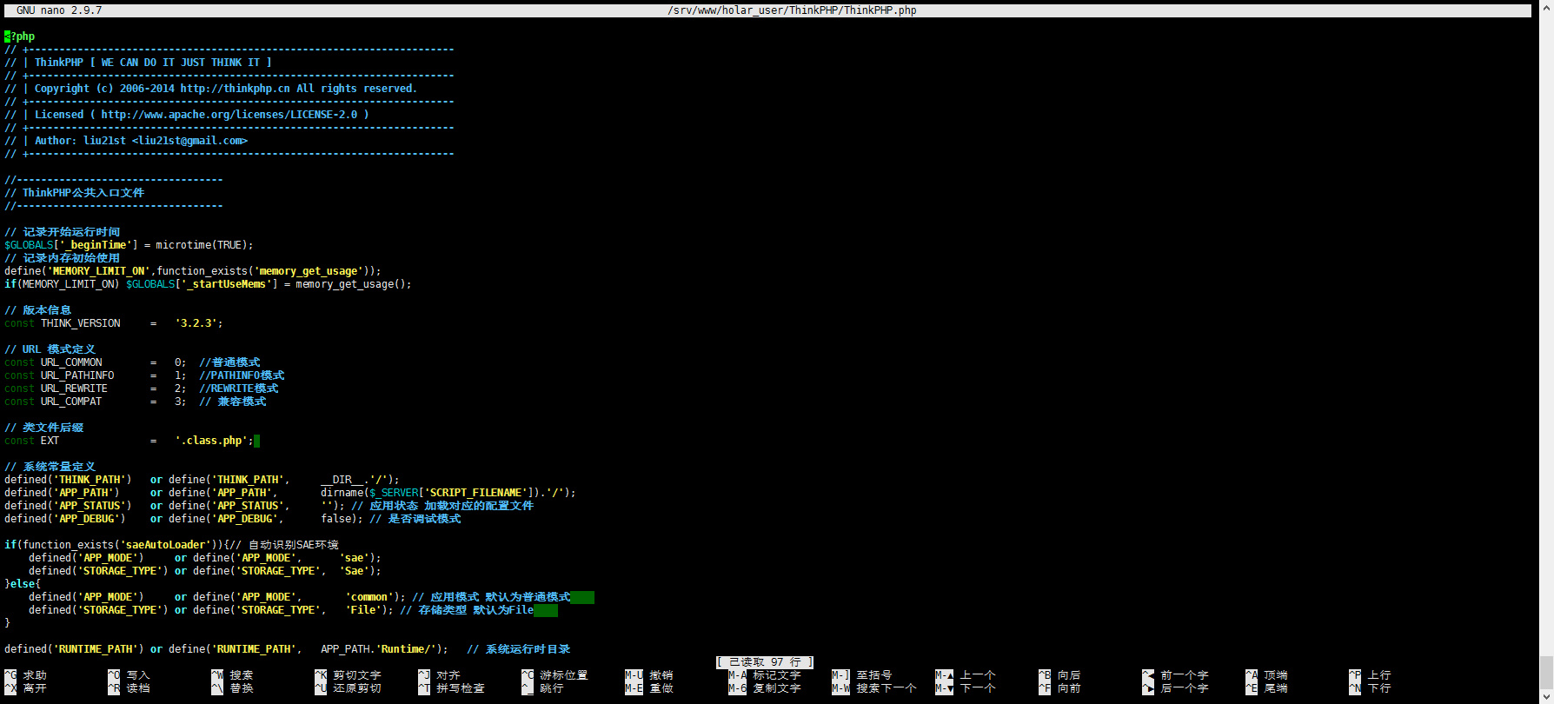
Task: Click ^U 还原剪切 to paste text
Action: point(348,688)
